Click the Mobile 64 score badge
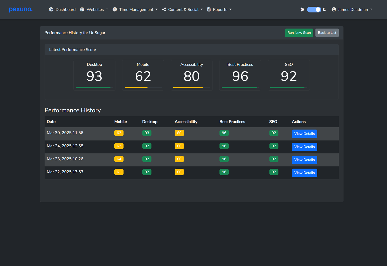This screenshot has height=266, width=387. pyautogui.click(x=119, y=159)
